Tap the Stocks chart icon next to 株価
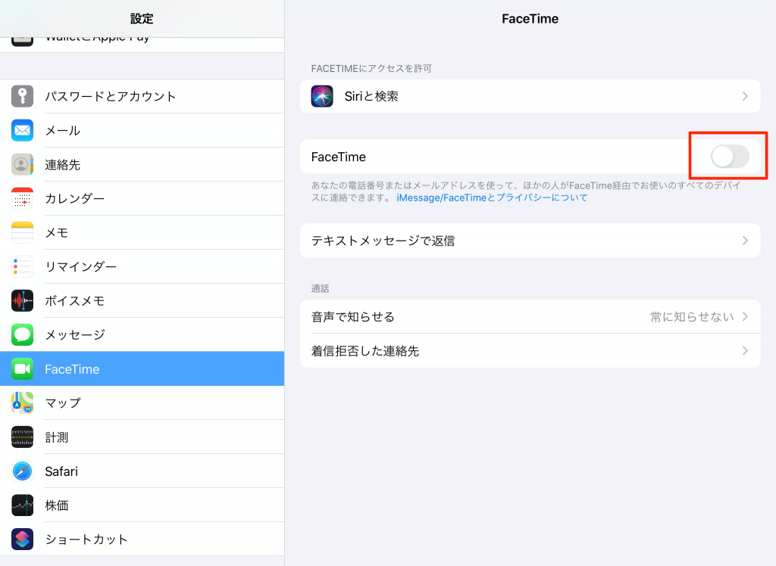Image resolution: width=776 pixels, height=566 pixels. pos(22,505)
